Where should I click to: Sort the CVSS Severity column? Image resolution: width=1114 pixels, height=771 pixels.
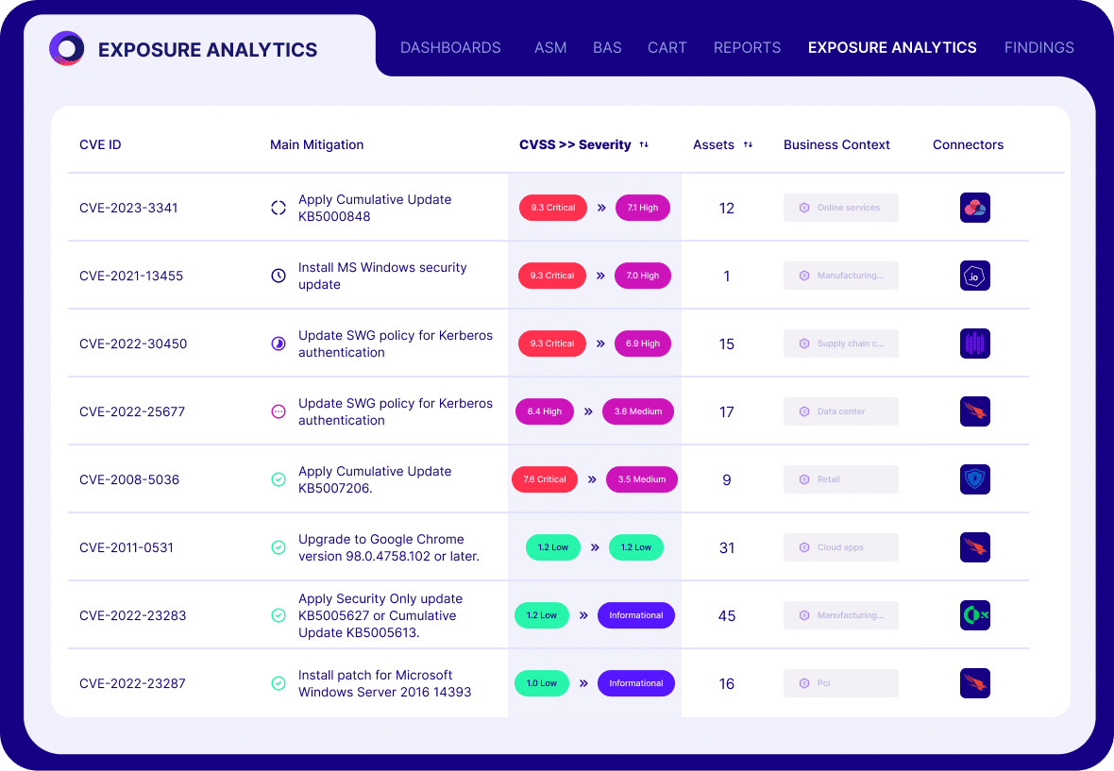point(643,144)
